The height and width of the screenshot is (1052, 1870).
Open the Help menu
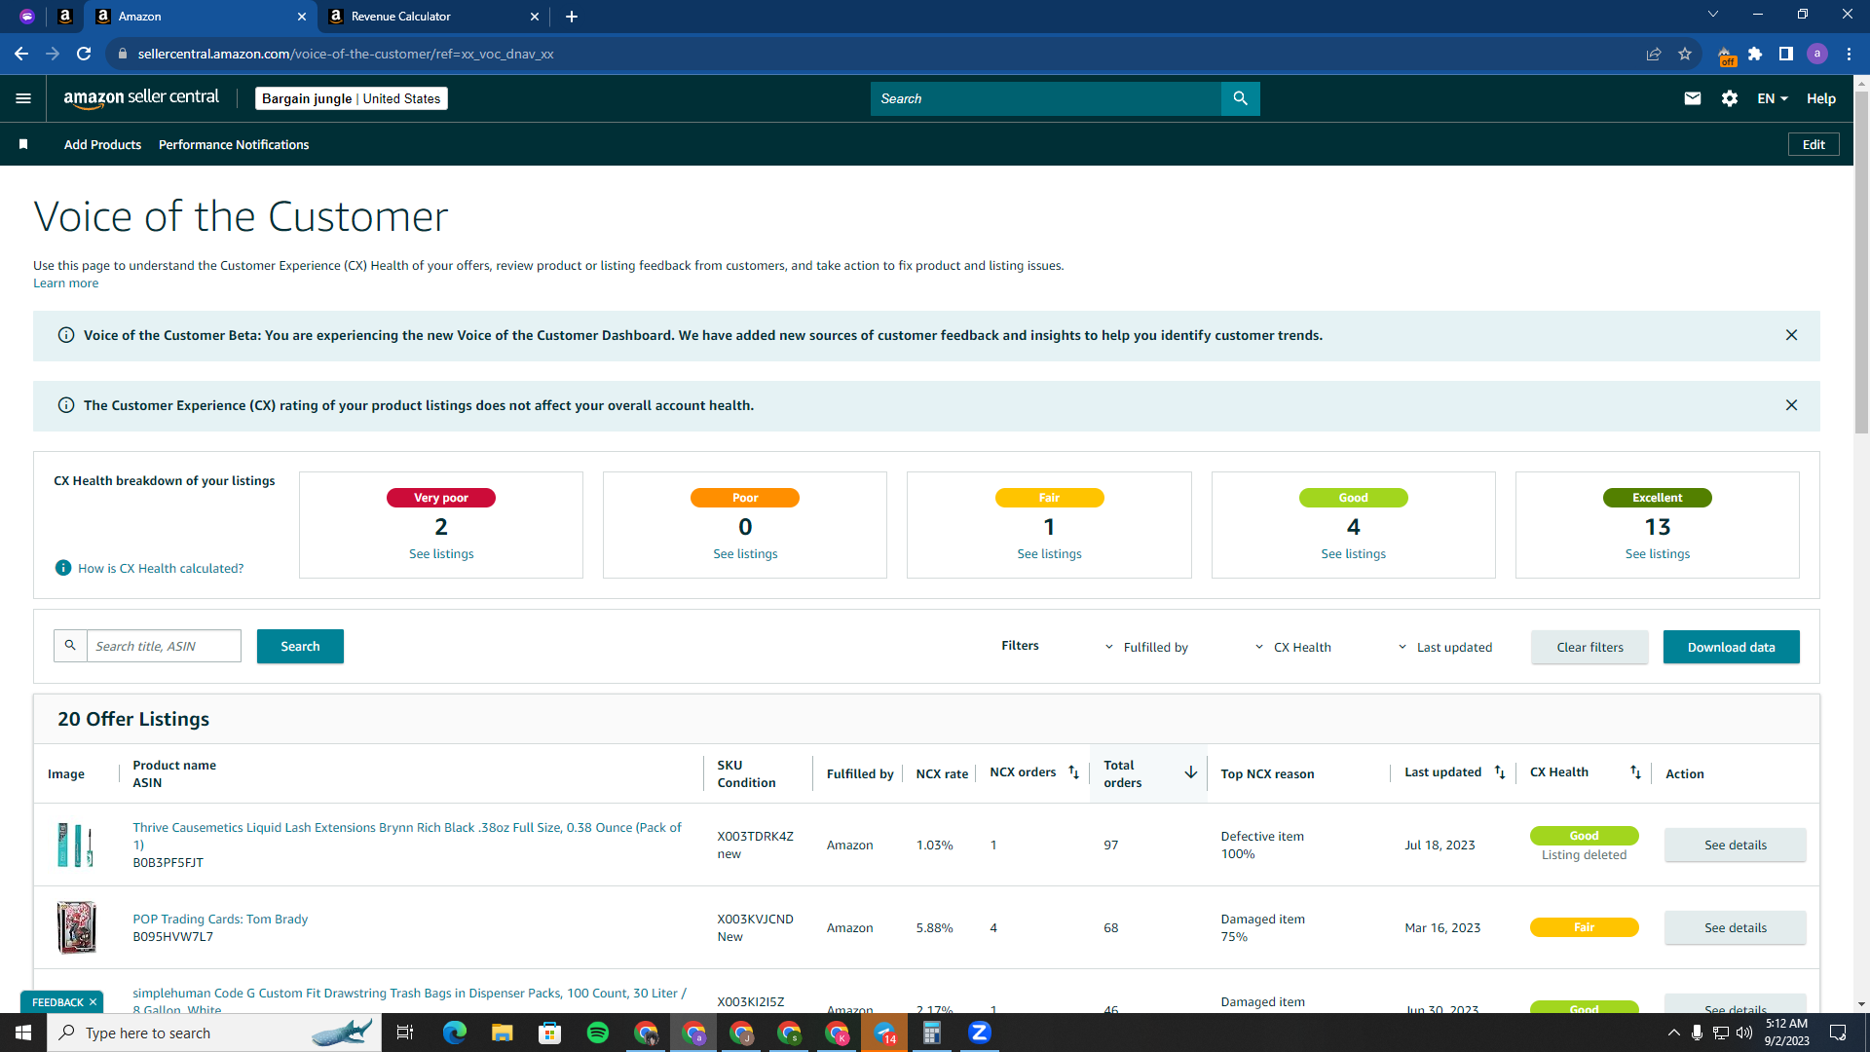[1821, 98]
